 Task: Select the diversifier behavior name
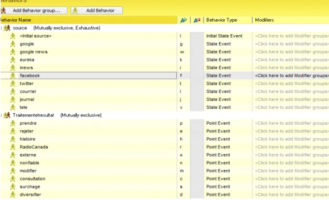(x=30, y=195)
